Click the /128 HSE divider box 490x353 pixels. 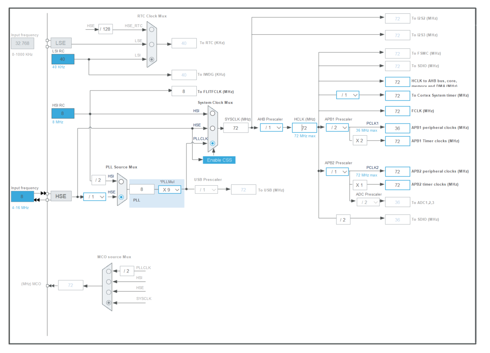[106, 29]
